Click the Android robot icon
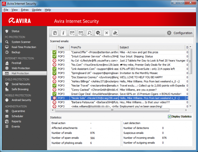This screenshot has height=152, width=198. [7, 100]
